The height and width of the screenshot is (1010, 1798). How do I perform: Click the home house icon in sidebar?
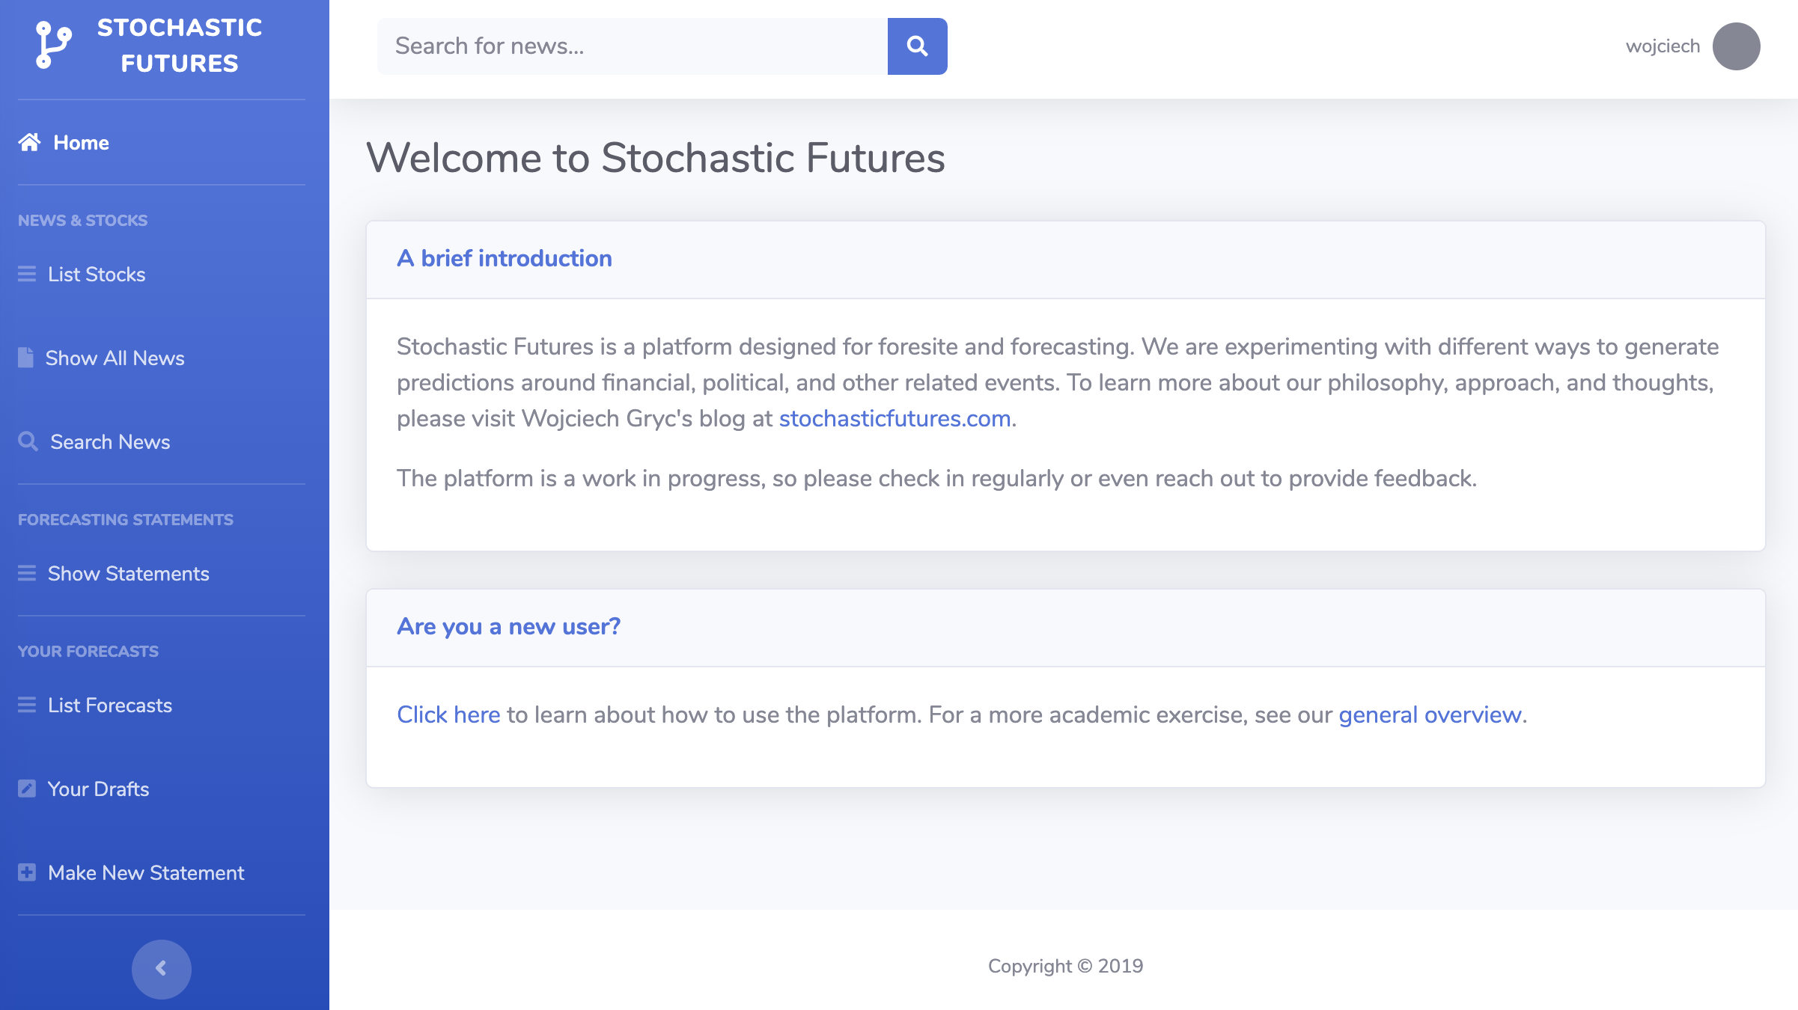(29, 142)
